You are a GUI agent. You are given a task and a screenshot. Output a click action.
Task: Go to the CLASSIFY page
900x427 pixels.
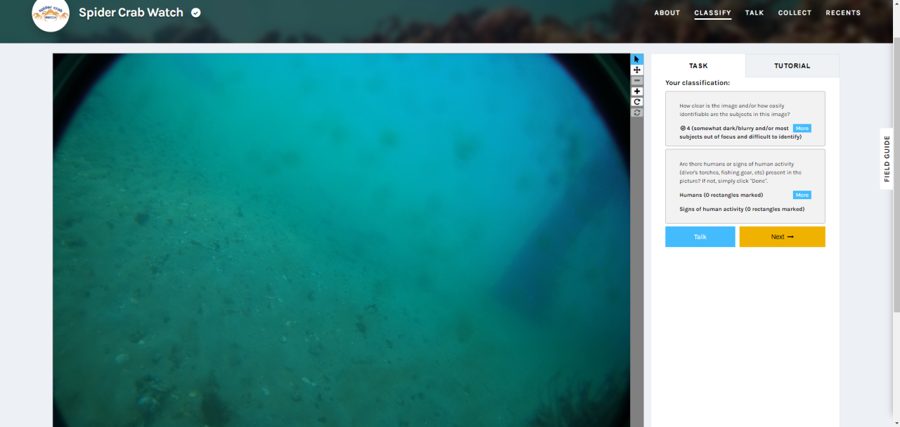pyautogui.click(x=713, y=13)
